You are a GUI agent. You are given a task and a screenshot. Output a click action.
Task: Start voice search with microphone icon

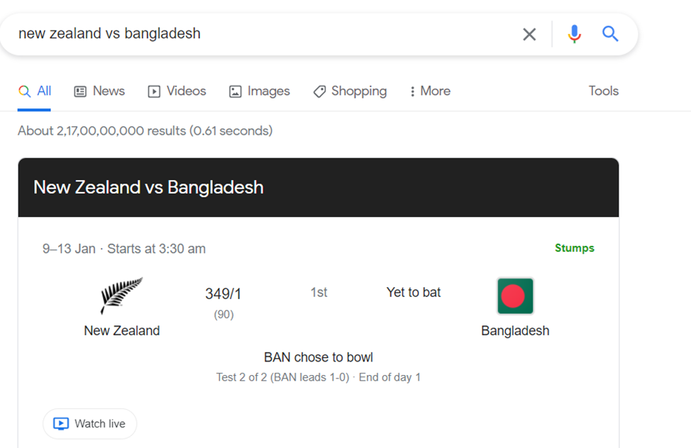[x=574, y=34]
